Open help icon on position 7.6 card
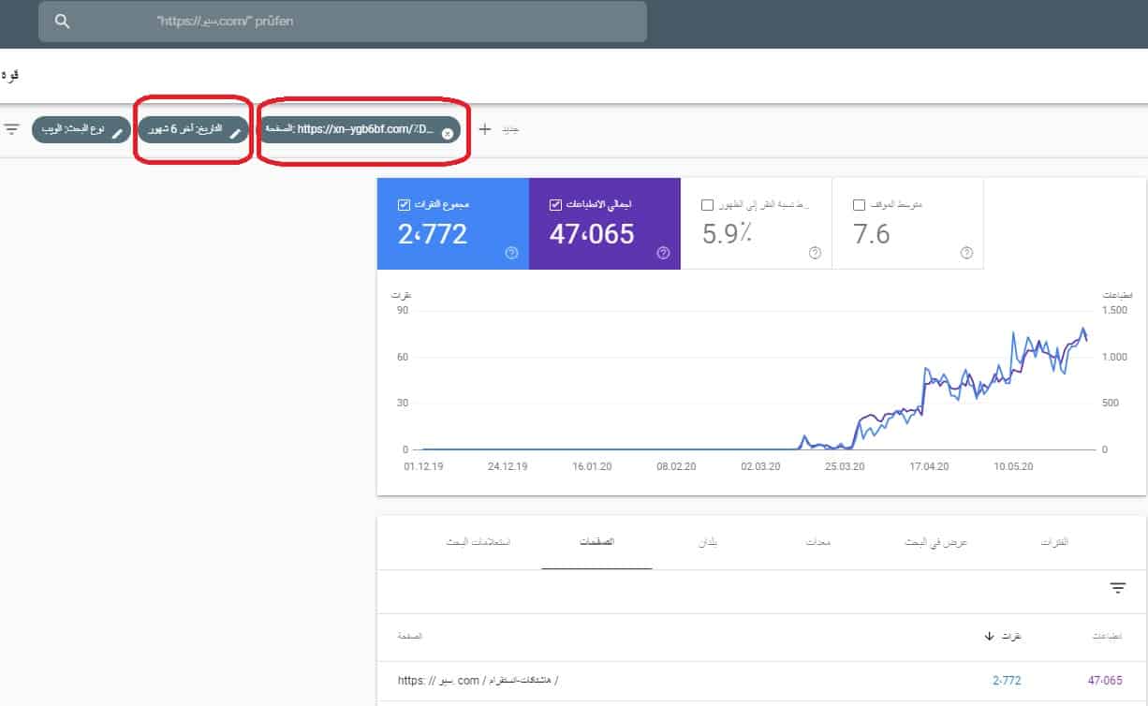The image size is (1148, 706). click(966, 253)
